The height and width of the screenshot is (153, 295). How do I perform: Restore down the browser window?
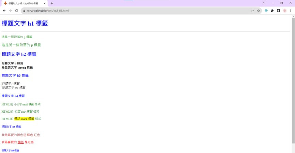[x=282, y=3]
